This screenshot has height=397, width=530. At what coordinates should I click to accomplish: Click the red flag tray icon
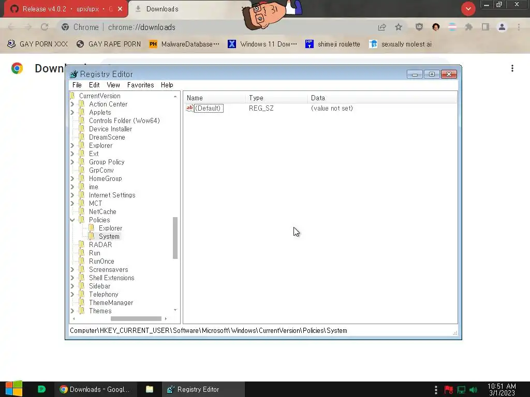[449, 390]
